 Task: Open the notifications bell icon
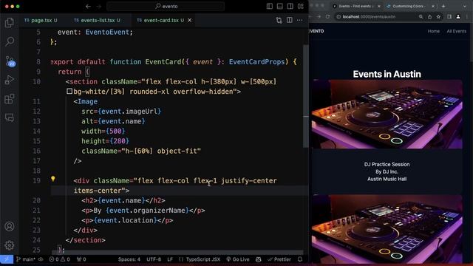pos(300,259)
